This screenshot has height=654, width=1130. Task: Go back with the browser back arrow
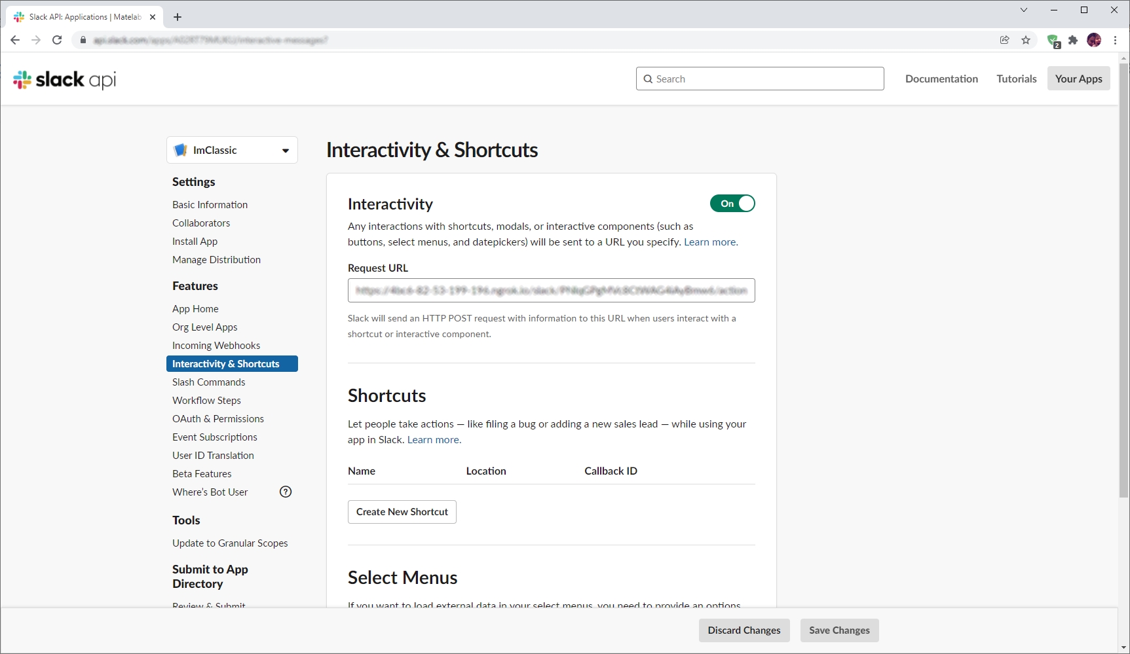pyautogui.click(x=15, y=40)
